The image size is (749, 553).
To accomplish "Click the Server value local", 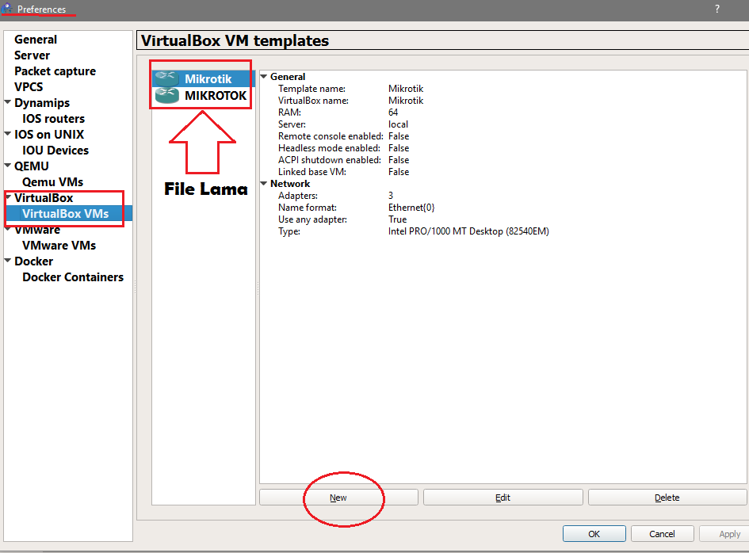I will click(x=398, y=124).
